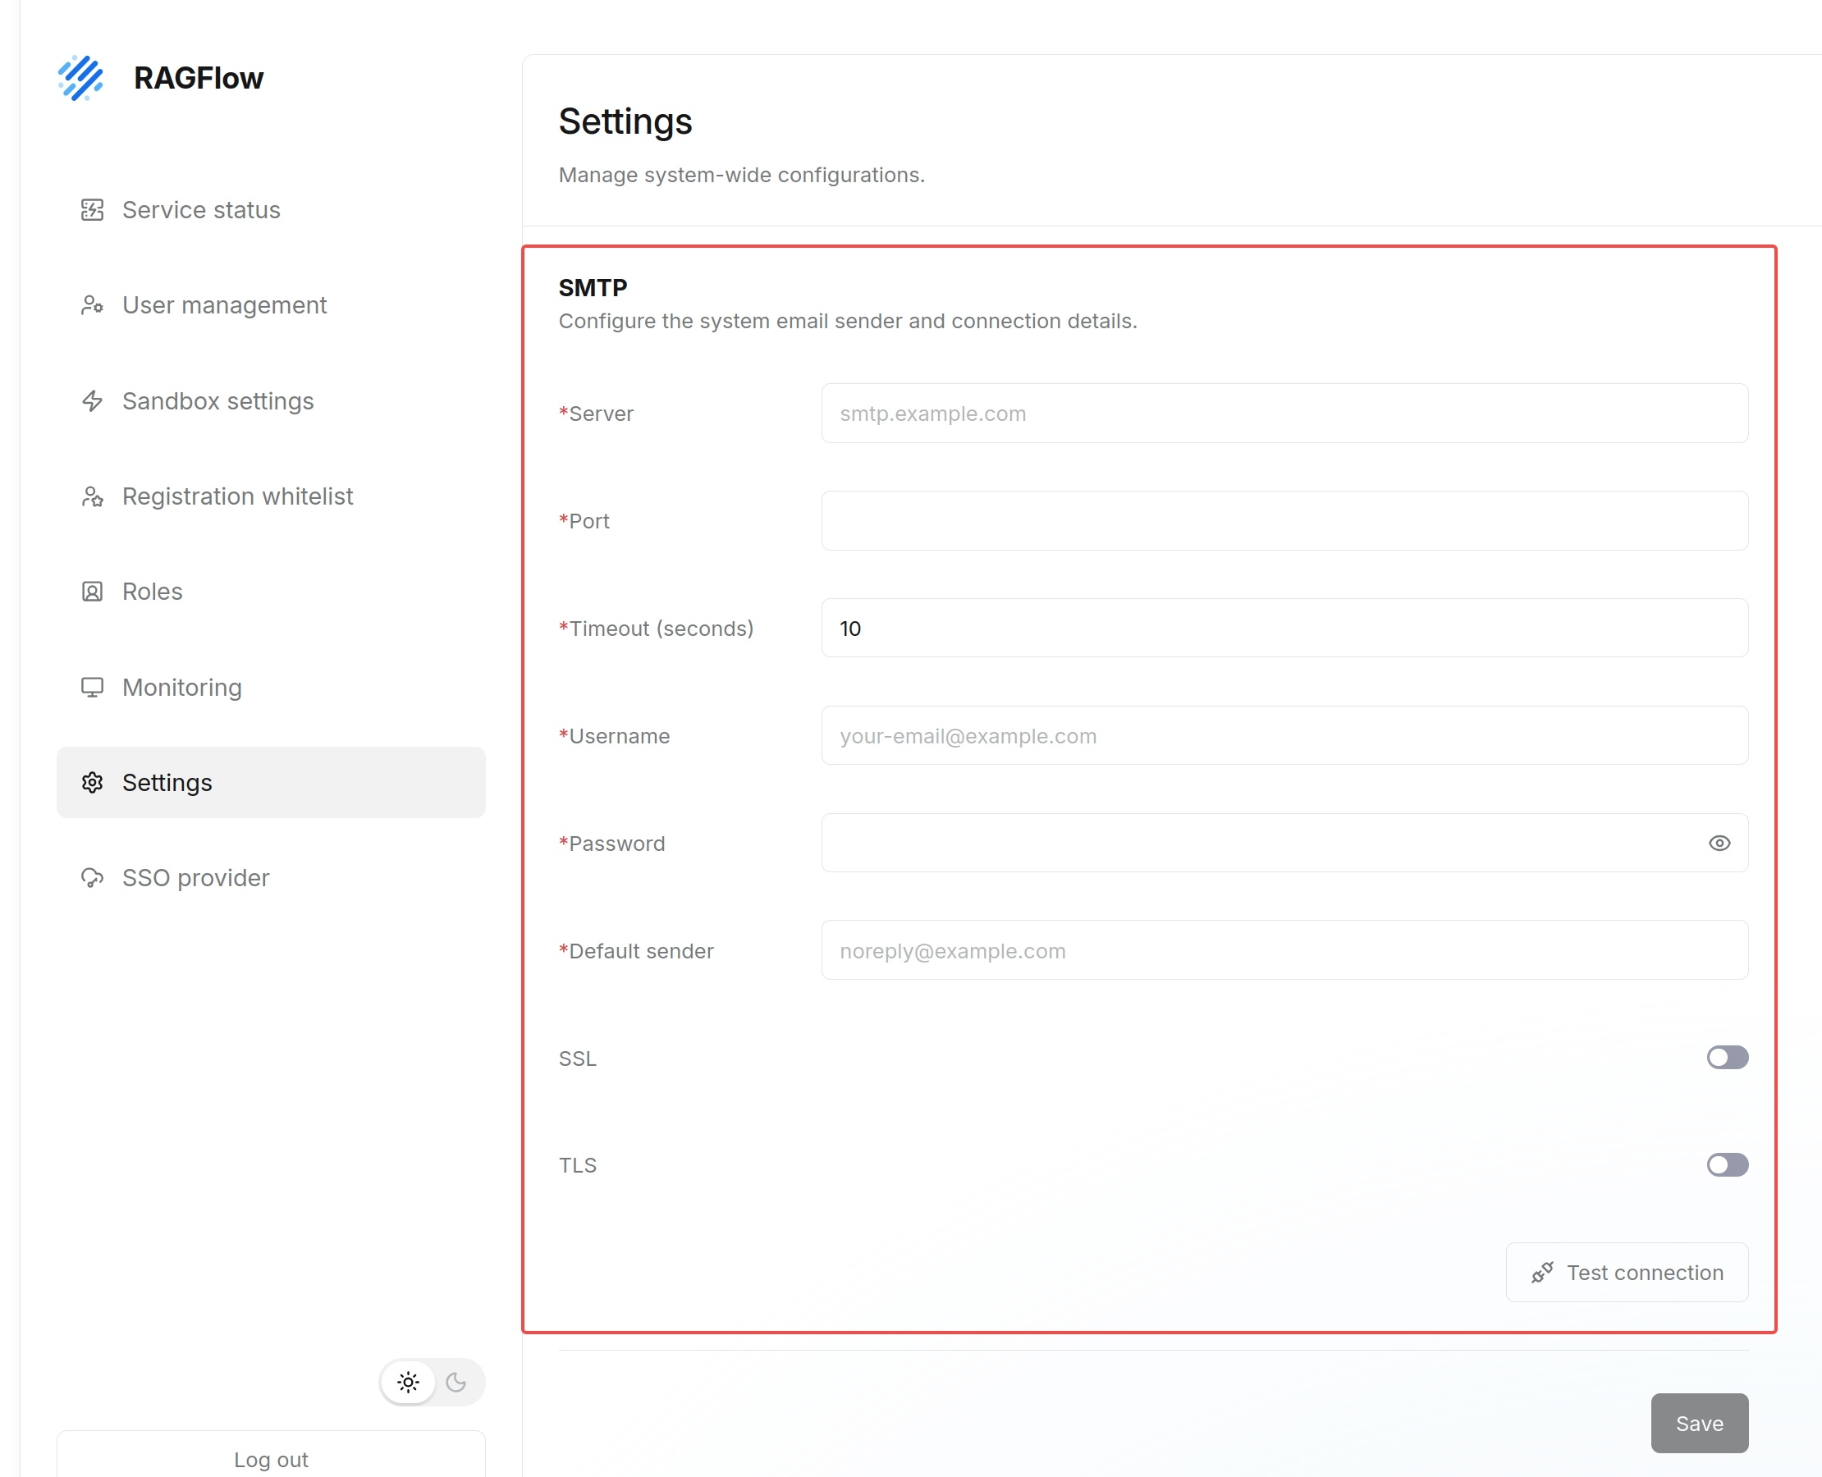Click the SSL label

tap(578, 1059)
